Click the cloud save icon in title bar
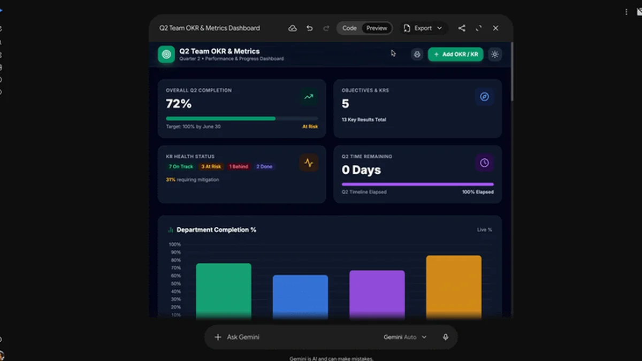642x361 pixels. coord(293,28)
